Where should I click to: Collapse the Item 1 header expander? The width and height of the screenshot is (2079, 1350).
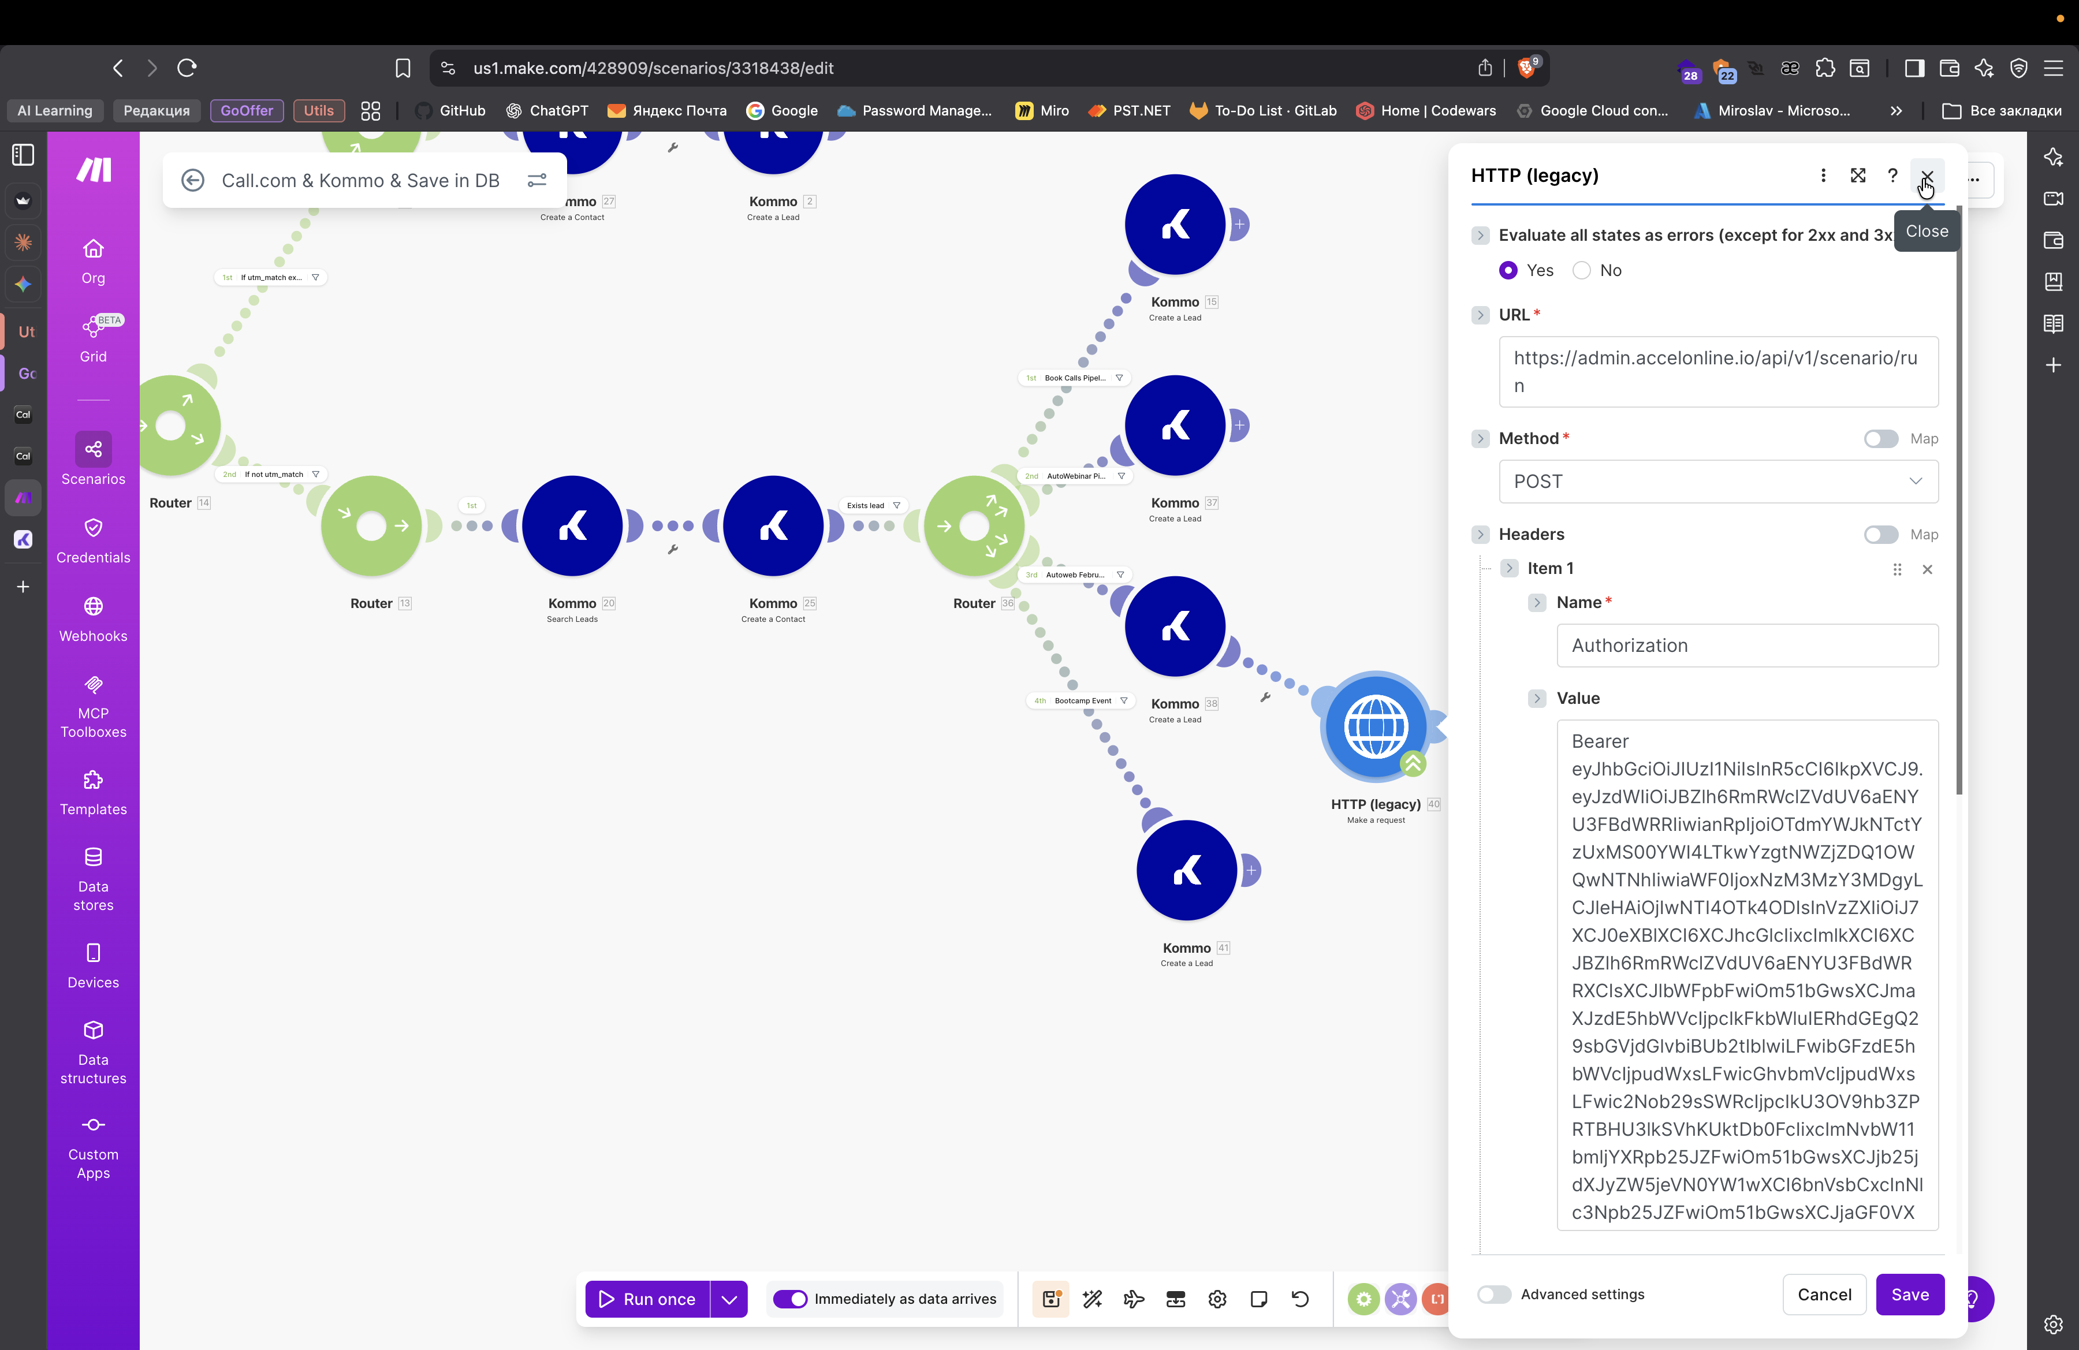tap(1508, 569)
